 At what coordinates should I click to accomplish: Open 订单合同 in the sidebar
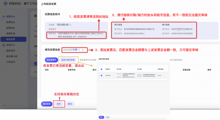[x=10, y=62]
